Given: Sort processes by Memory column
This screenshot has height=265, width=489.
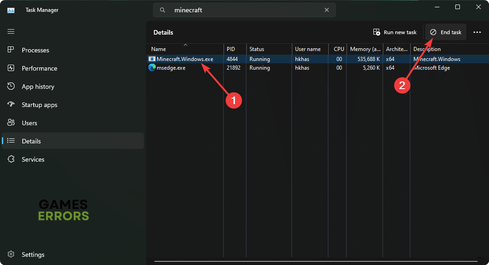Looking at the screenshot, I should tap(365, 49).
